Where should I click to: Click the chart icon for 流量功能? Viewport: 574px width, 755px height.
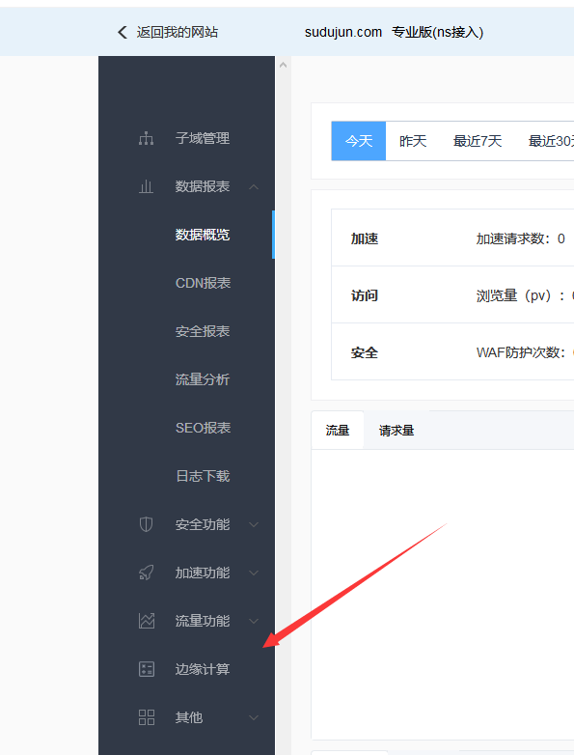coord(147,621)
